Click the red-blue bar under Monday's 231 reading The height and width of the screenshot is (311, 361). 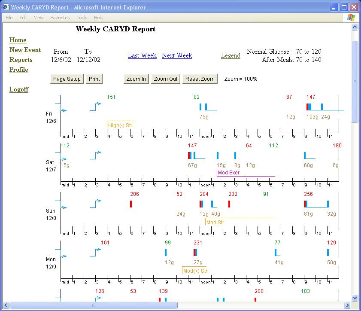point(195,253)
